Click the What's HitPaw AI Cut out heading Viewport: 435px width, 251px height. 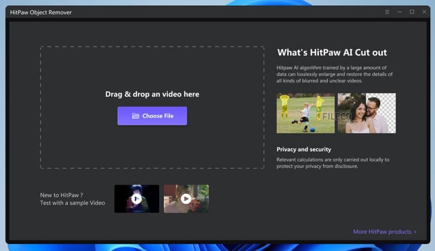(x=332, y=52)
